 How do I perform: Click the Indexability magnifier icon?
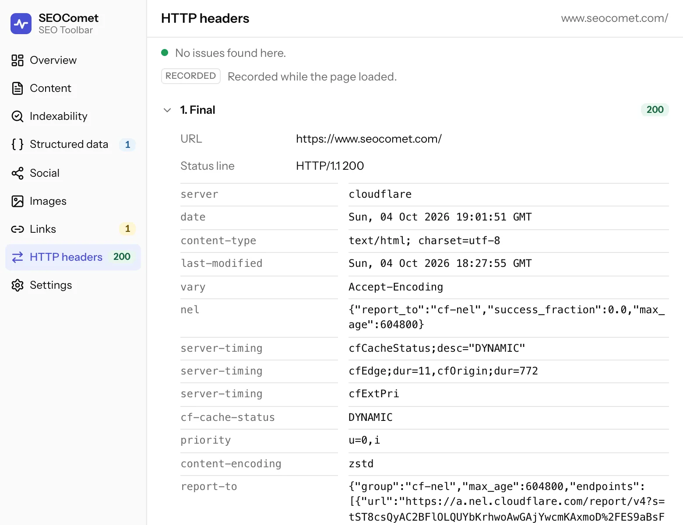(x=18, y=116)
